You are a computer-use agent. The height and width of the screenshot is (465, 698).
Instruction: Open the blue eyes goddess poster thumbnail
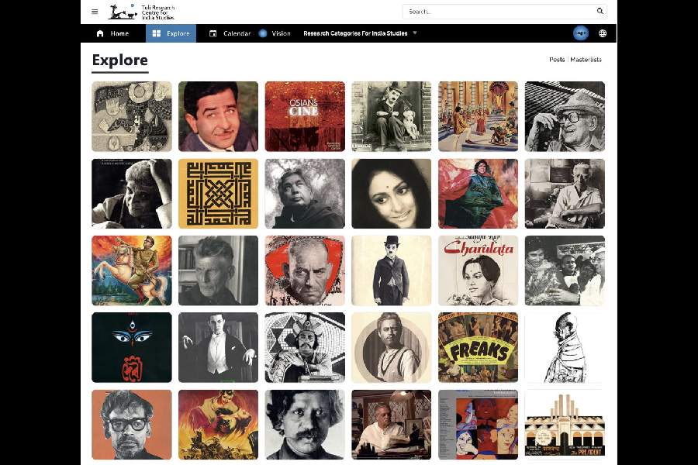[x=132, y=347]
